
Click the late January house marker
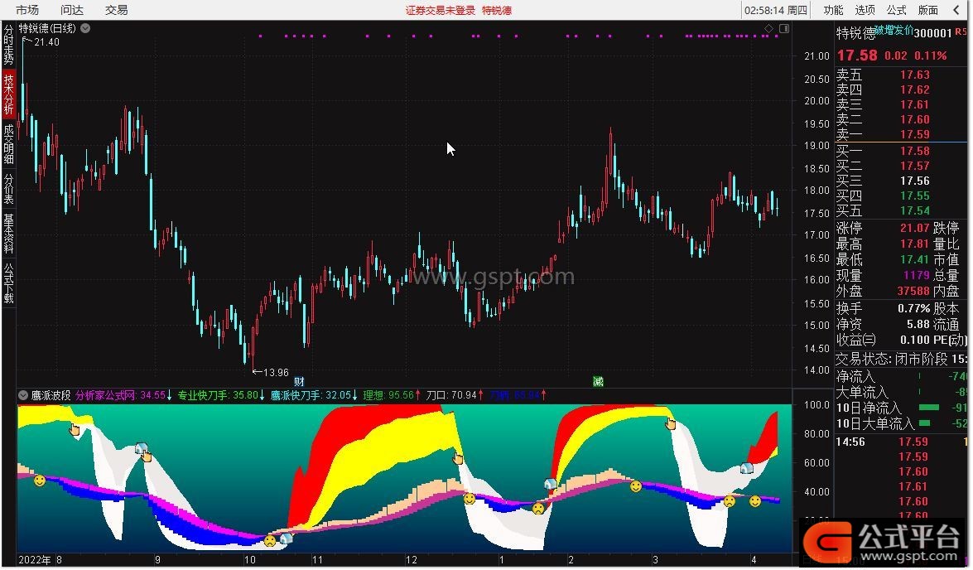click(550, 484)
